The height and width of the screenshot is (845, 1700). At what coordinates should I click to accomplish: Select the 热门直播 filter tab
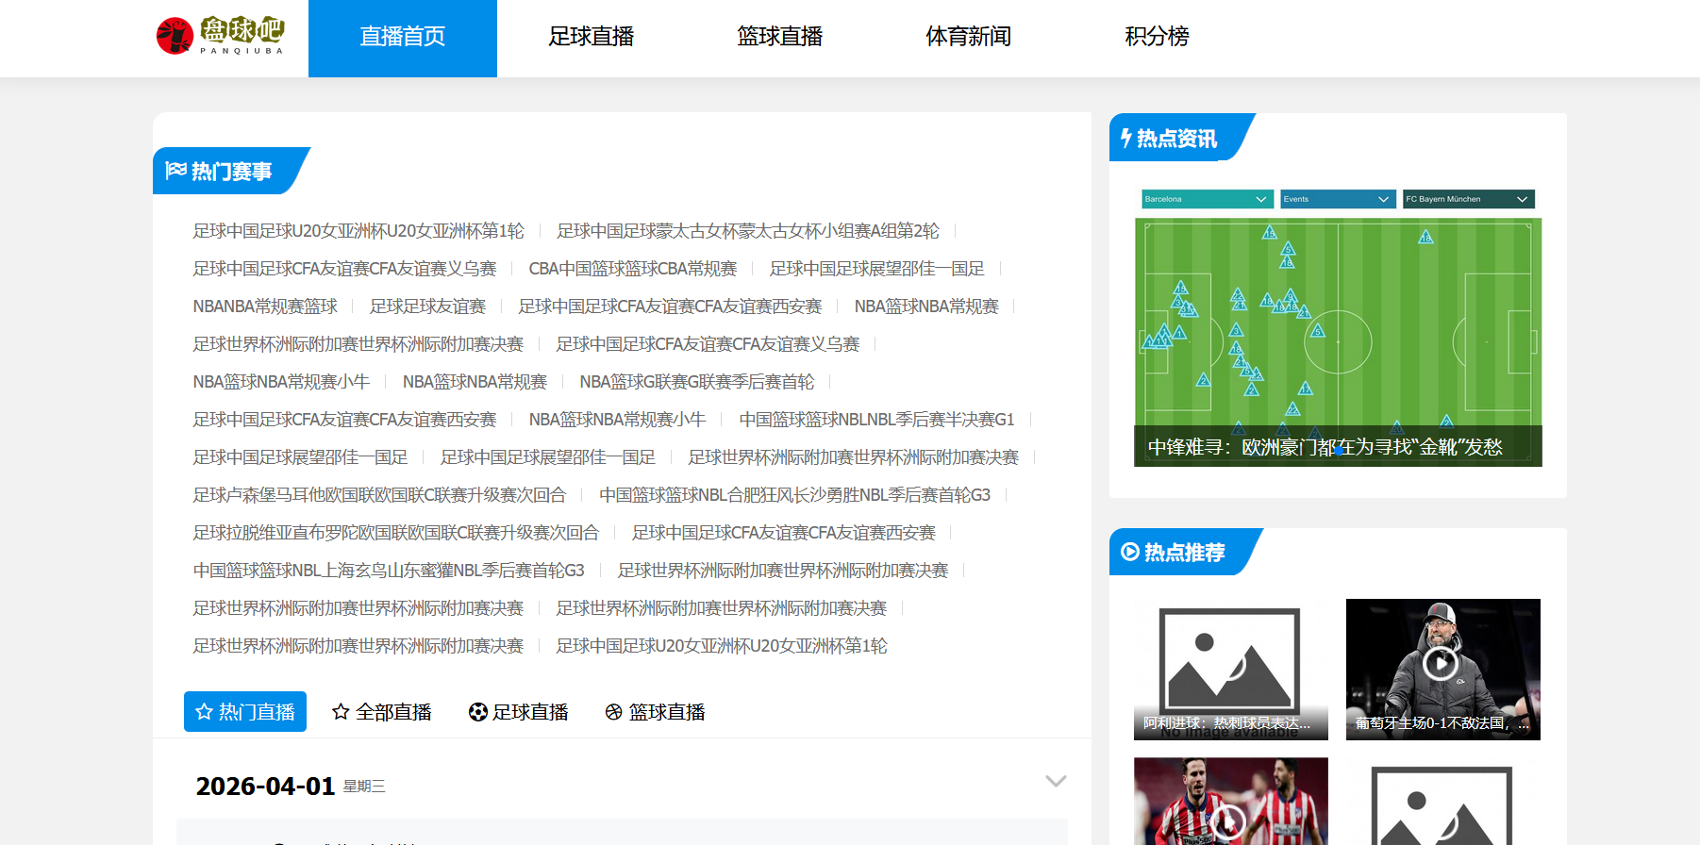pyautogui.click(x=245, y=712)
